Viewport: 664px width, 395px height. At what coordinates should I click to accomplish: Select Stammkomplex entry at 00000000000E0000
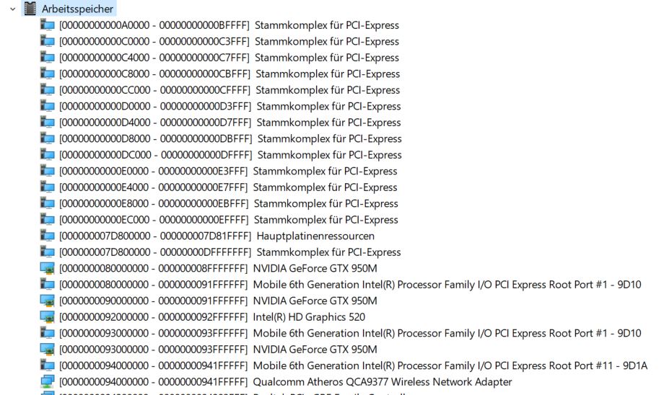click(228, 171)
